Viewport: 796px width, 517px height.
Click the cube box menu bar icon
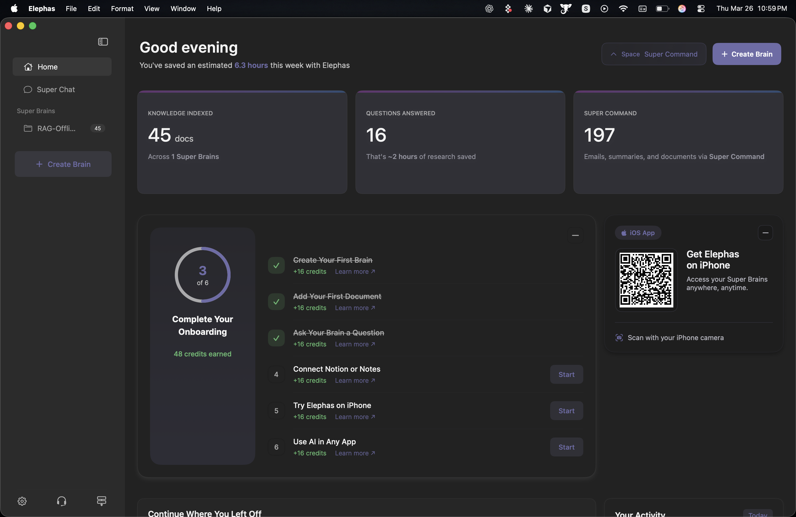tap(547, 9)
